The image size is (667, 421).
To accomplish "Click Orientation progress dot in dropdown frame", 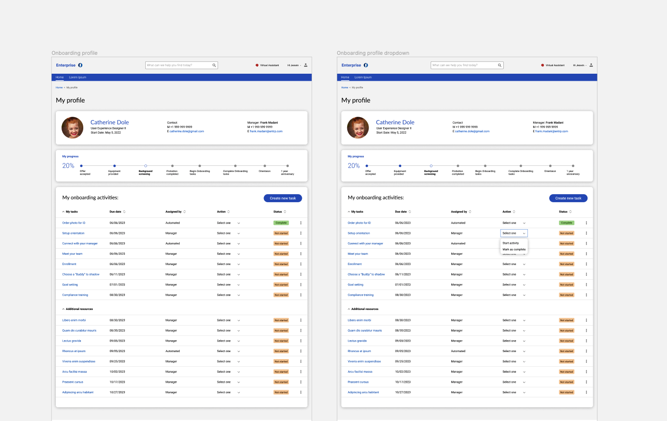I will click(550, 166).
